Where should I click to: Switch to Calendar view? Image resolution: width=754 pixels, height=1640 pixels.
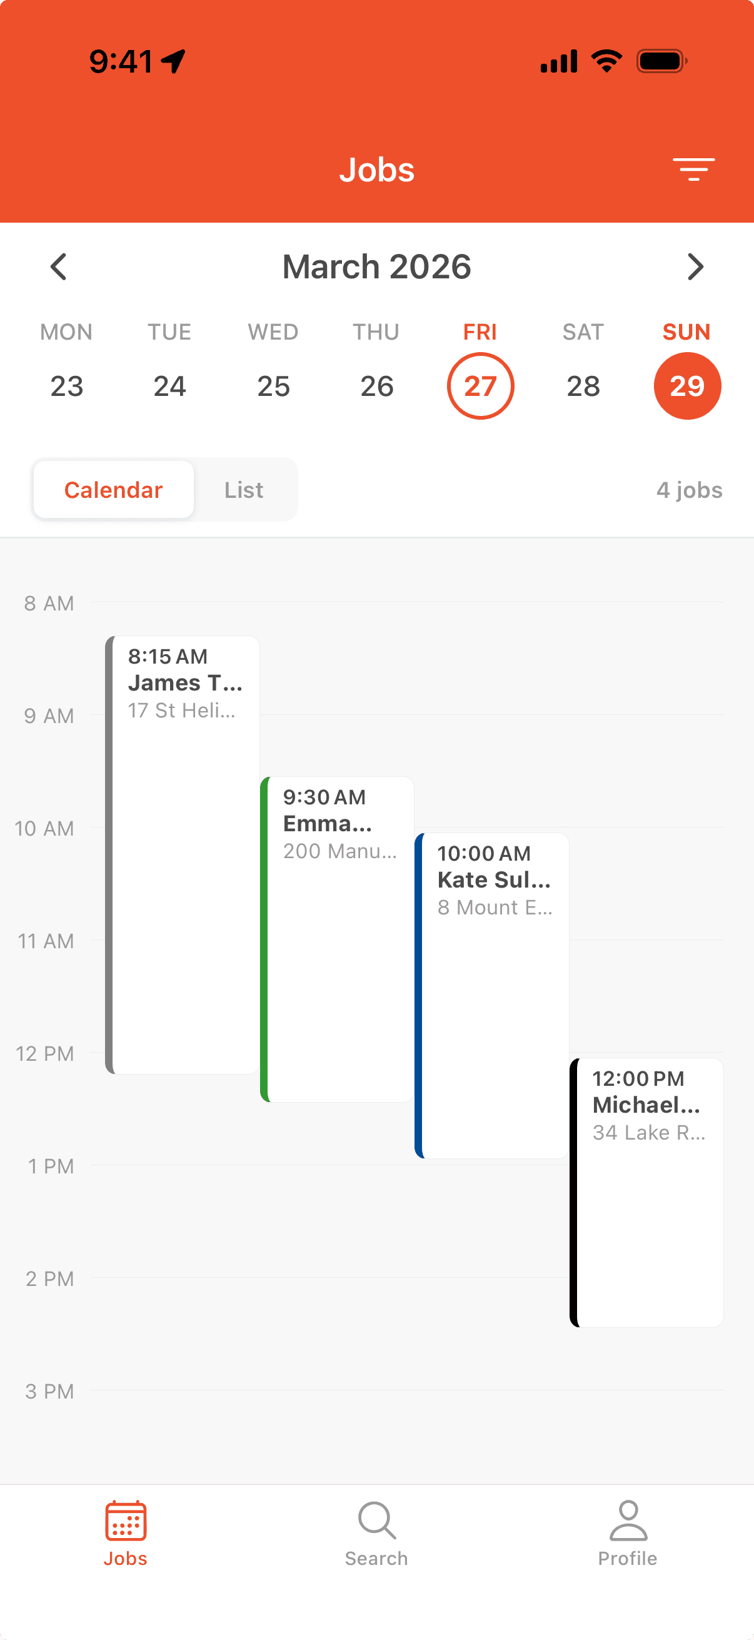114,490
